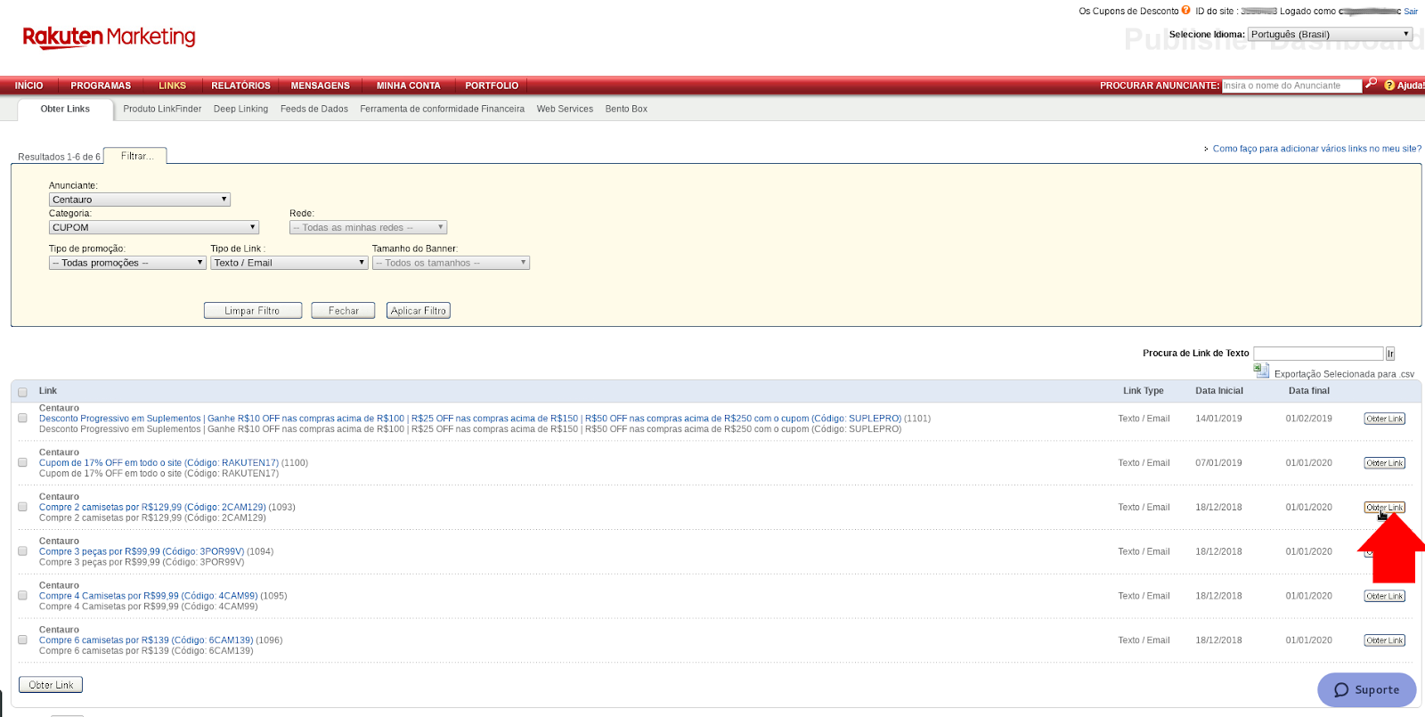Open the Ajuda help icon
The width and height of the screenshot is (1425, 717).
(1389, 86)
